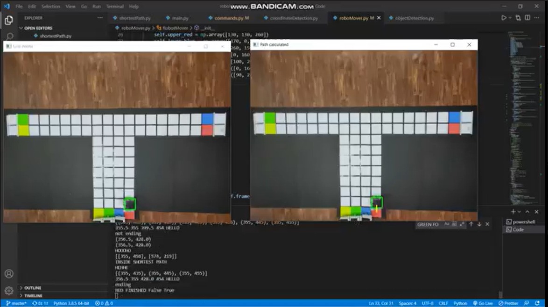548x307 pixels.
Task: Open the Terminal menu
Action: [114, 7]
